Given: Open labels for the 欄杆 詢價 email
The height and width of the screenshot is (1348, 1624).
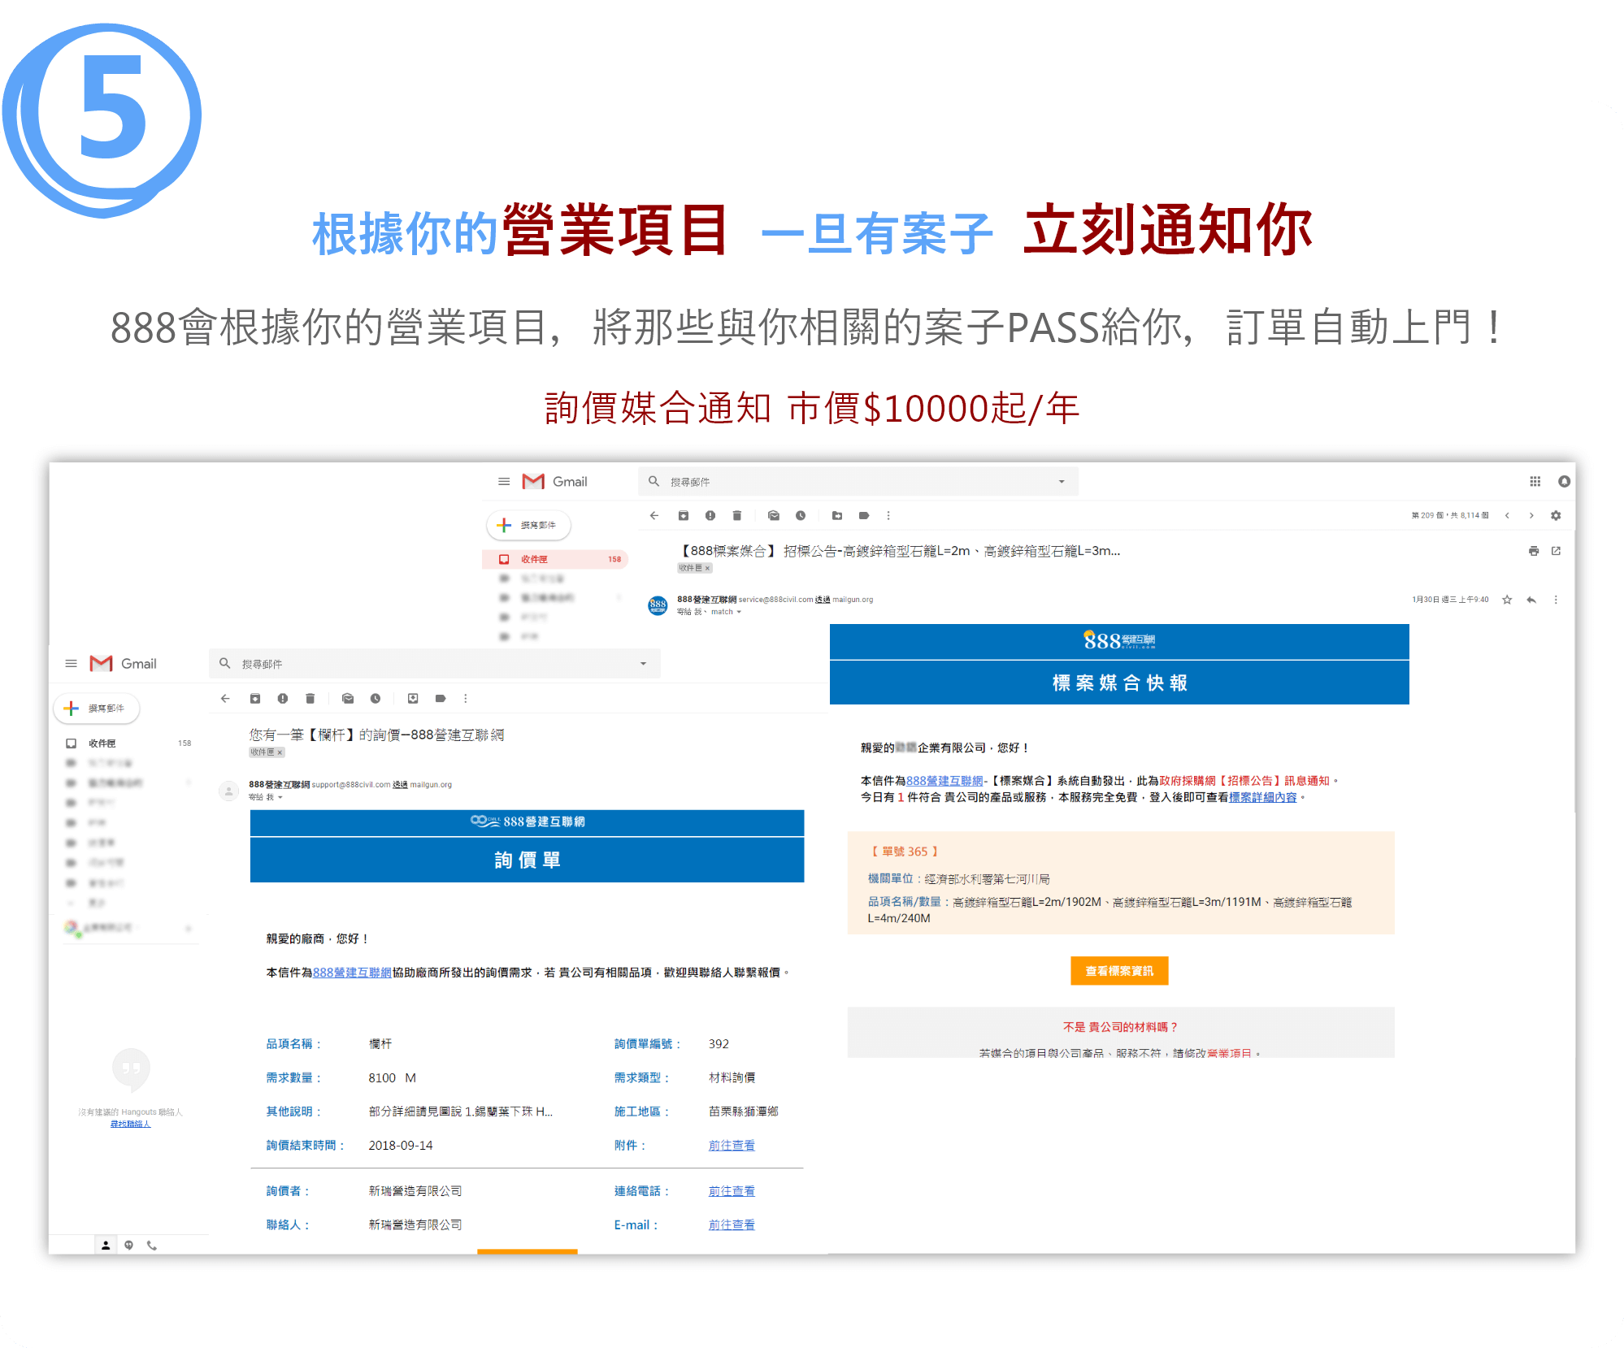Looking at the screenshot, I should (441, 699).
